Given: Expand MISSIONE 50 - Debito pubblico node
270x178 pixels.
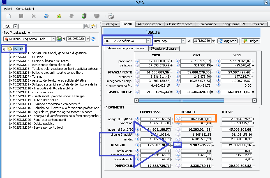Looking at the screenshot, I should coord(10,124).
